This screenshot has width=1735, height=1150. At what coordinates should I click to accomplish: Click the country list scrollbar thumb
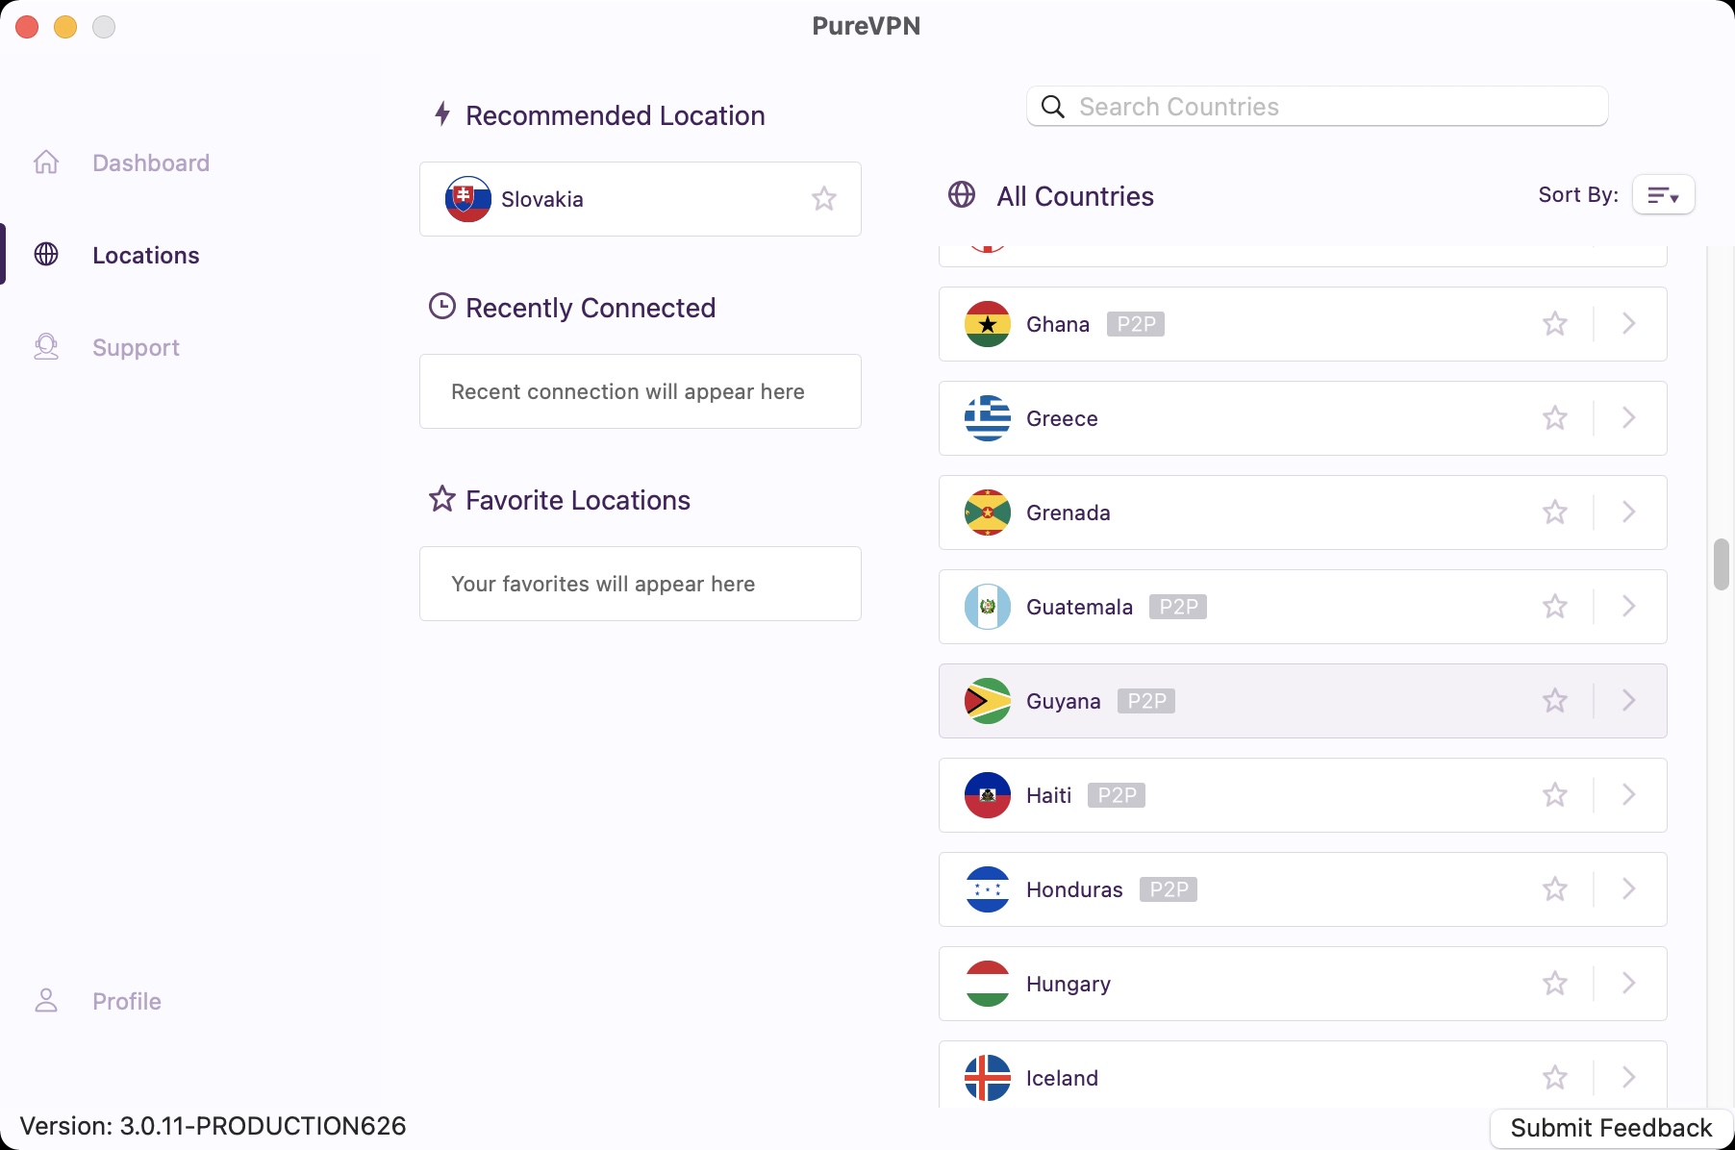coord(1721,564)
